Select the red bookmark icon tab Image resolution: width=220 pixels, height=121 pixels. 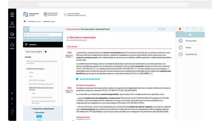tap(180, 29)
